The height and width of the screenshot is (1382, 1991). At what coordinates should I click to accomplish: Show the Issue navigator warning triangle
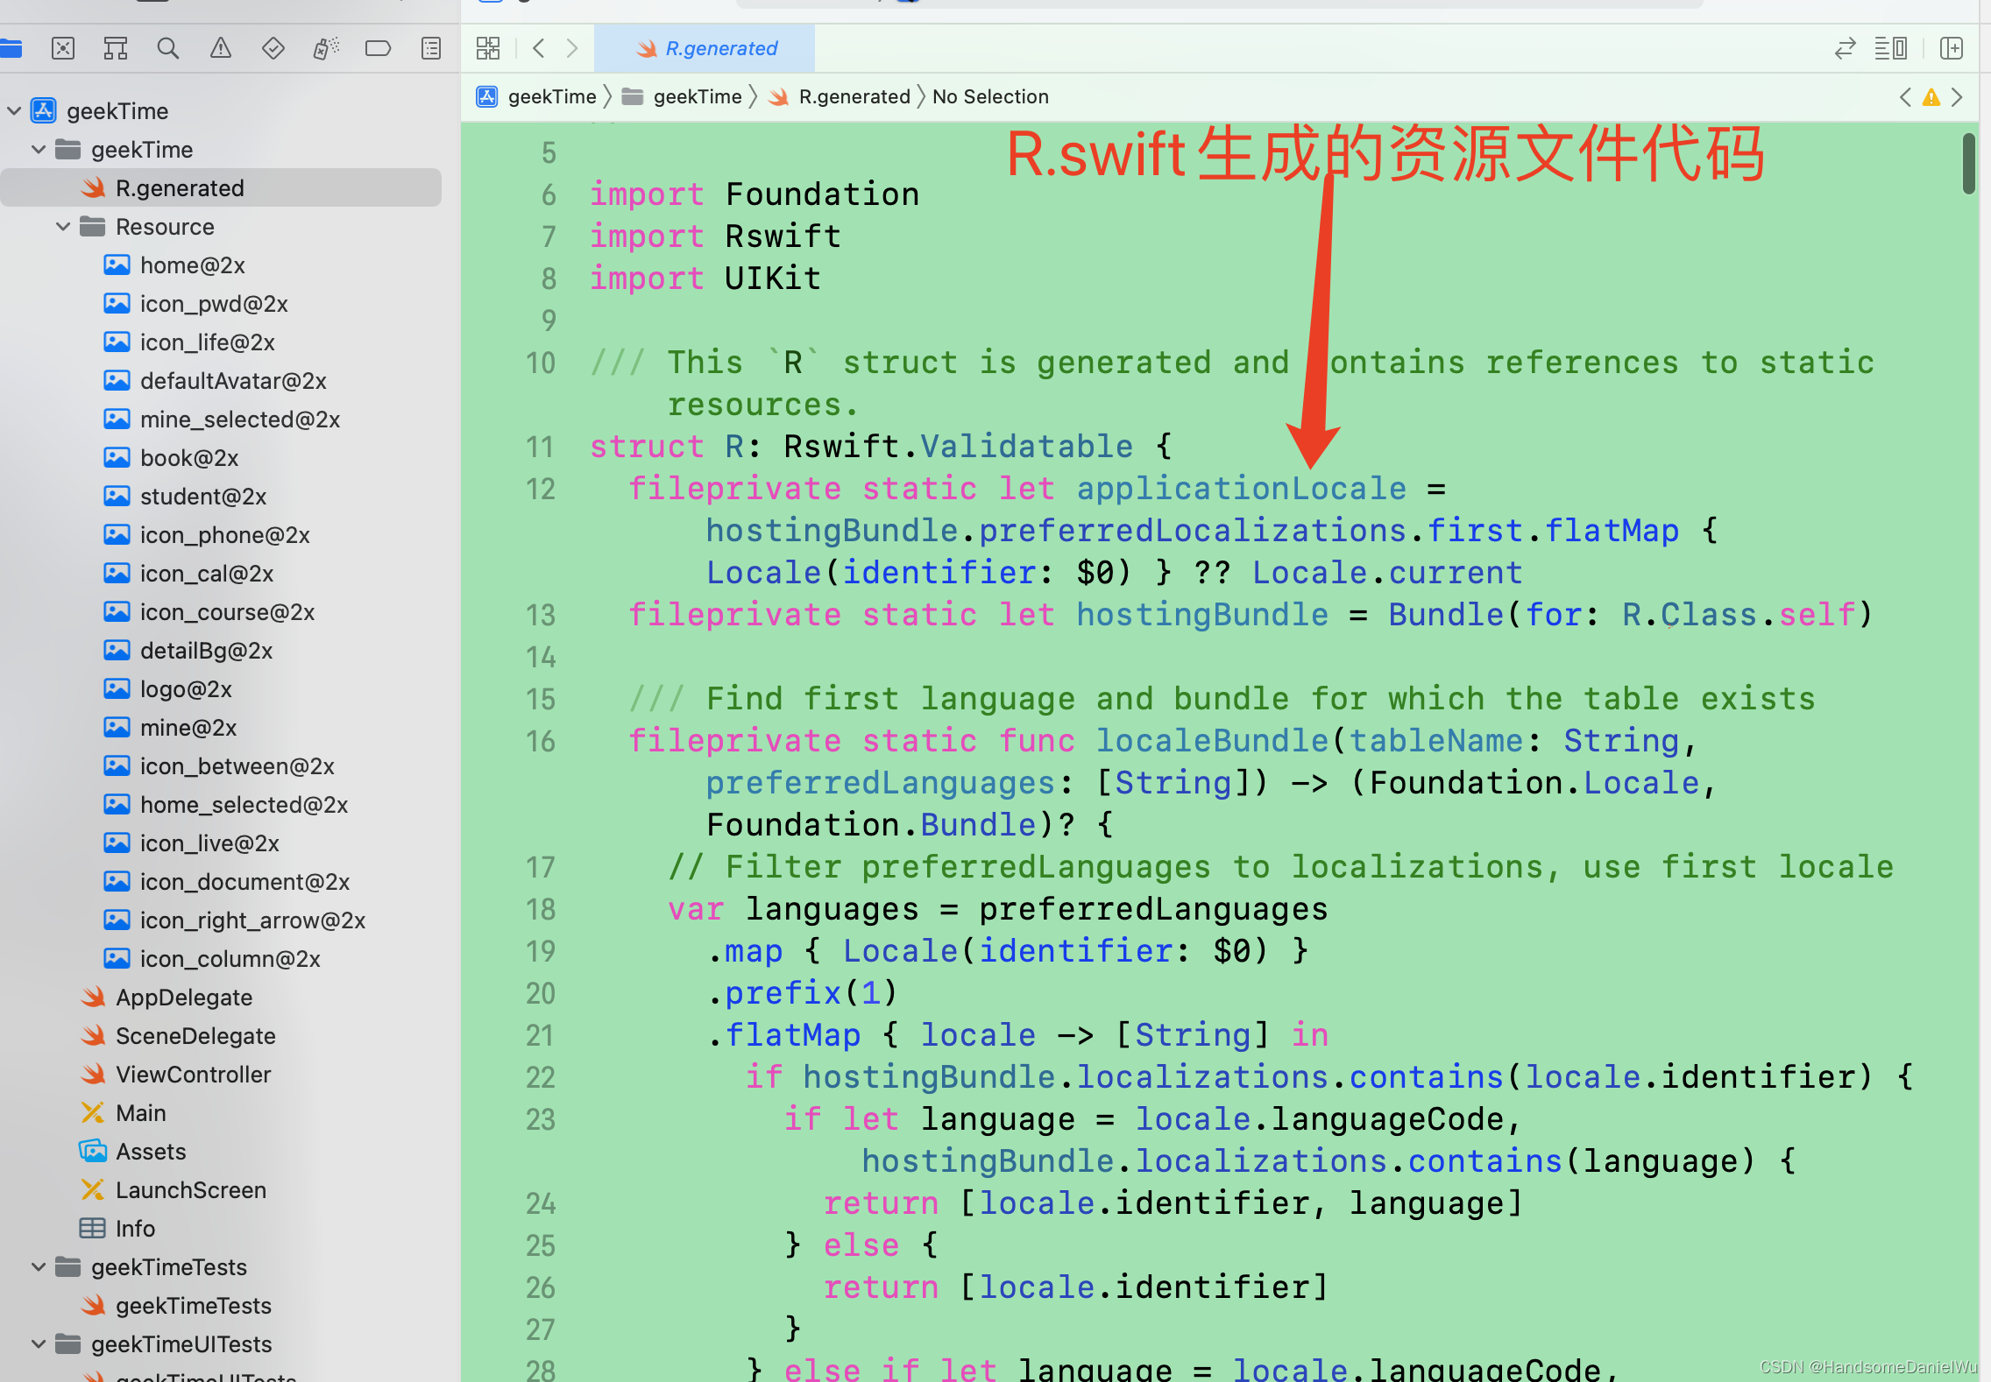[221, 48]
